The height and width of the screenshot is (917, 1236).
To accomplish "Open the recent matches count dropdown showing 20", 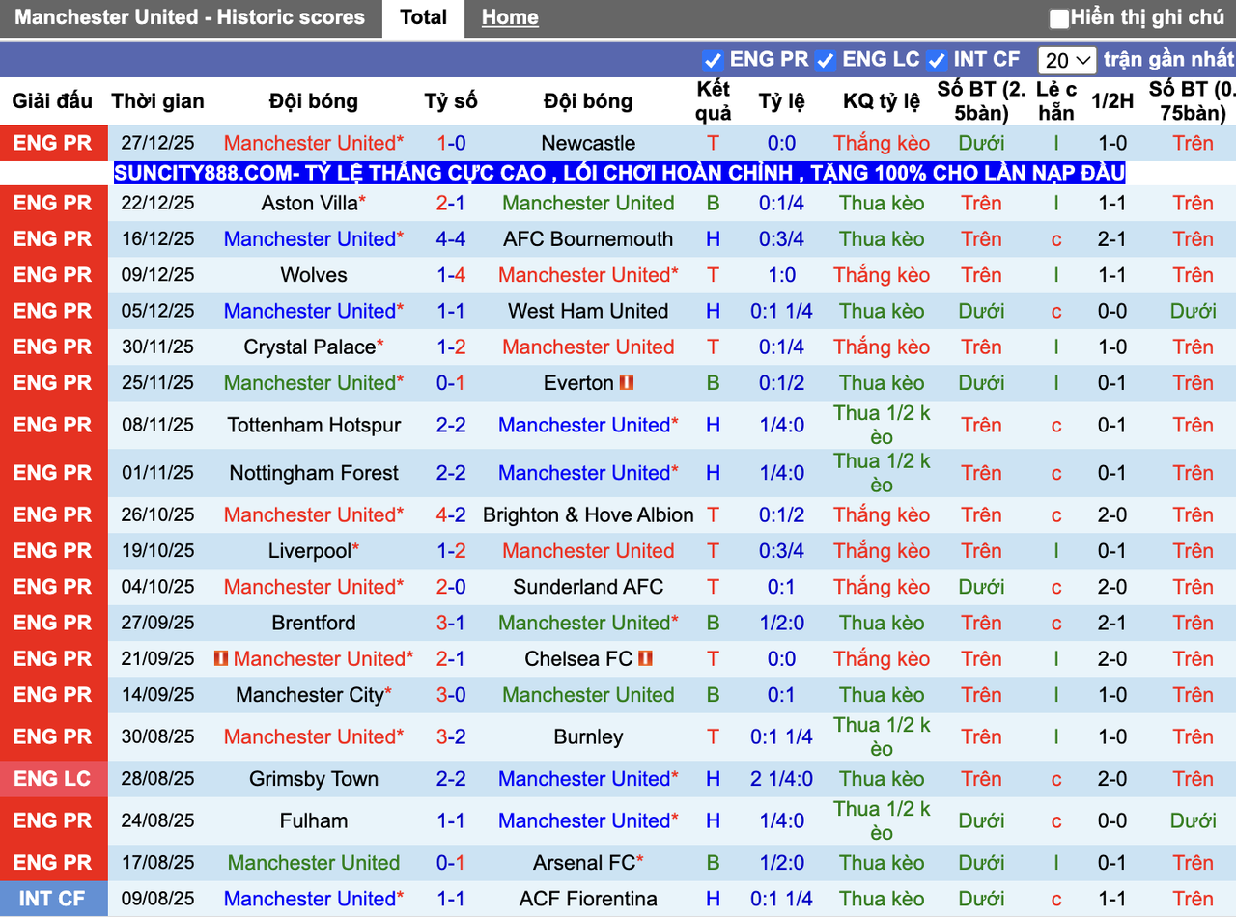I will 1066,59.
